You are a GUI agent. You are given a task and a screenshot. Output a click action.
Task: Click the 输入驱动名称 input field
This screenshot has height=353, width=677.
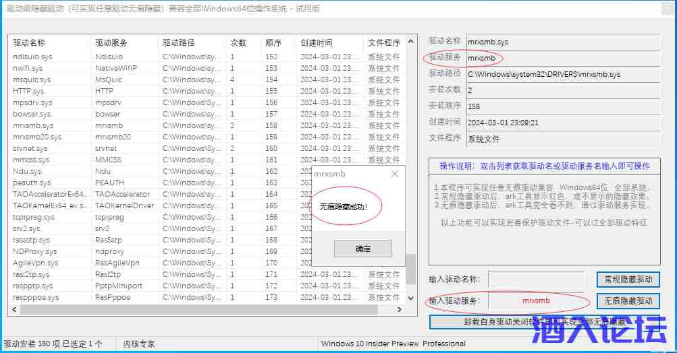click(x=537, y=280)
